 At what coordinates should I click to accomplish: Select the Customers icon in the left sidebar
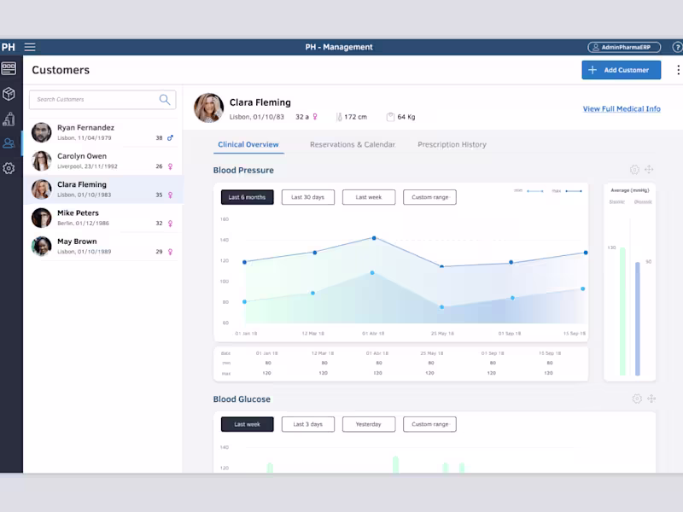[x=9, y=144]
